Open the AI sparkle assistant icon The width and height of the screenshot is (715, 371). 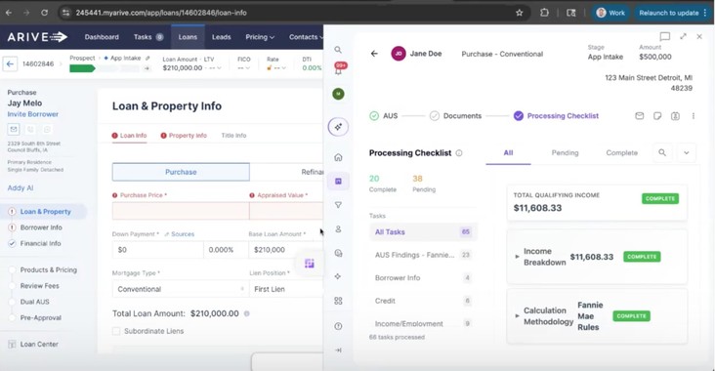(338, 127)
